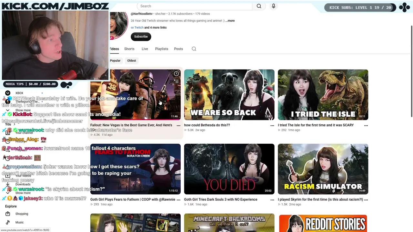Image resolution: width=413 pixels, height=232 pixels.
Task: Open the channel search magnifier icon
Action: click(194, 49)
